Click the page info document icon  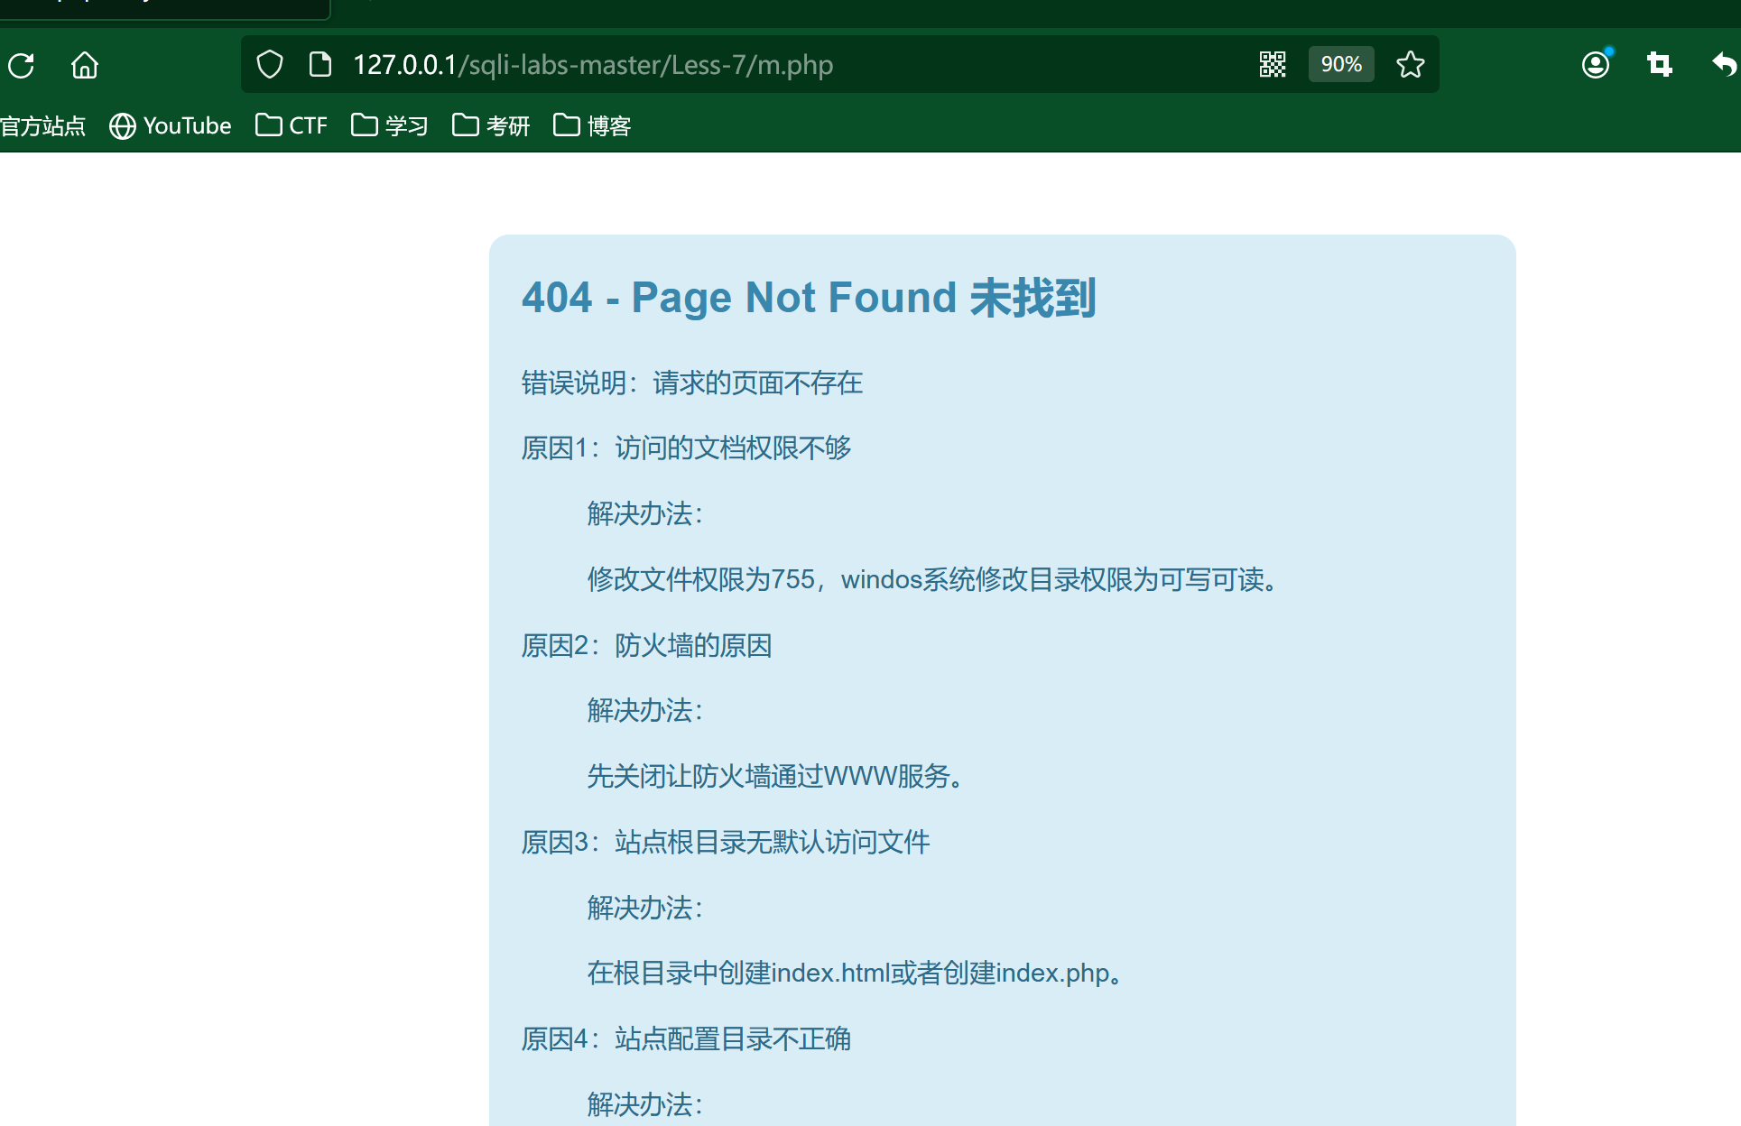point(319,65)
